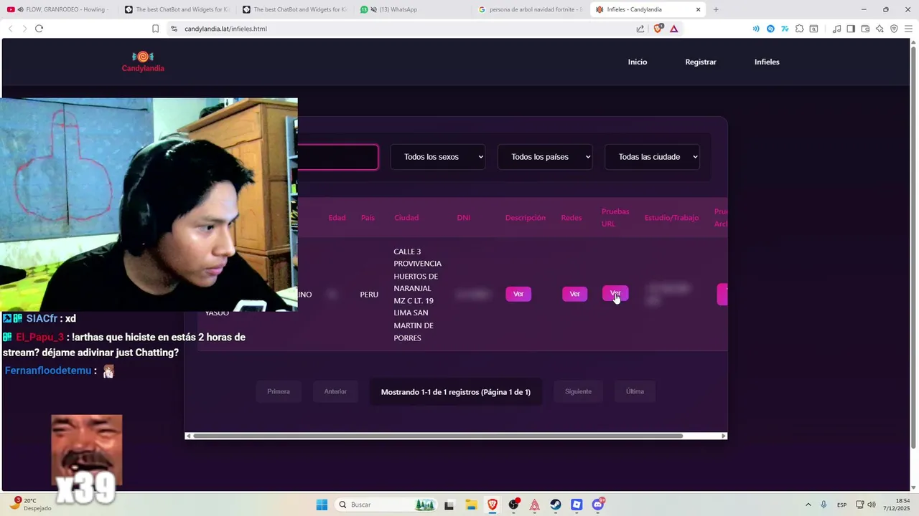Click the Última pagination button

pyautogui.click(x=635, y=391)
